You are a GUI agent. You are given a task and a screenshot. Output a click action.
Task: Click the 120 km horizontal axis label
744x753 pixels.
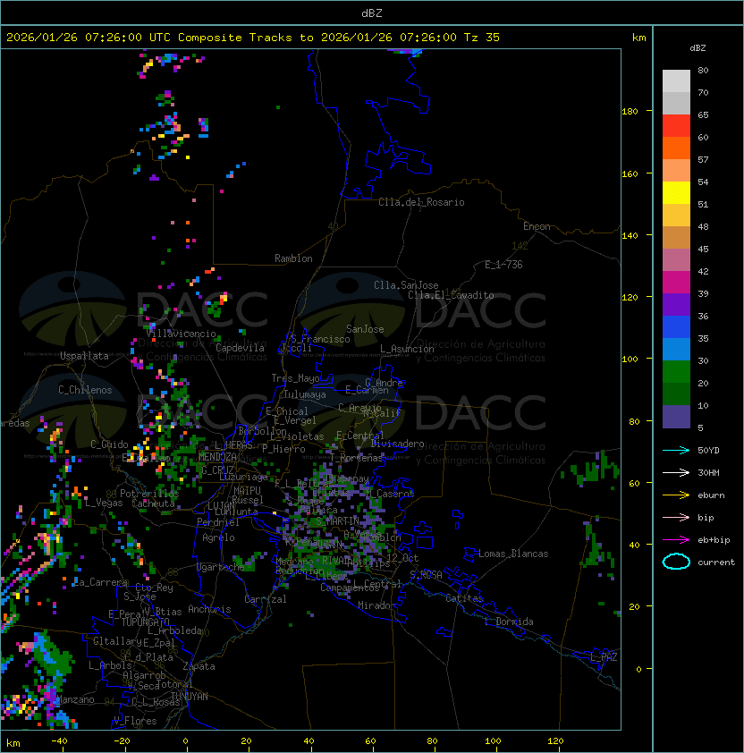pos(555,741)
